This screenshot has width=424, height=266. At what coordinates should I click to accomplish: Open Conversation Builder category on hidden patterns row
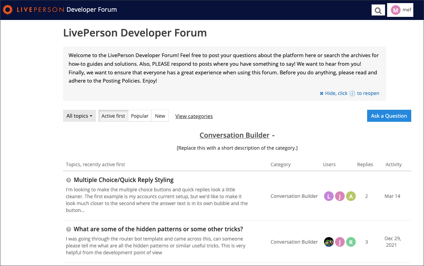click(x=294, y=242)
